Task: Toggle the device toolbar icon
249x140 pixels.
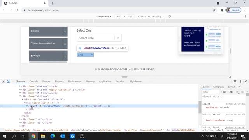Action: click(x=8, y=81)
